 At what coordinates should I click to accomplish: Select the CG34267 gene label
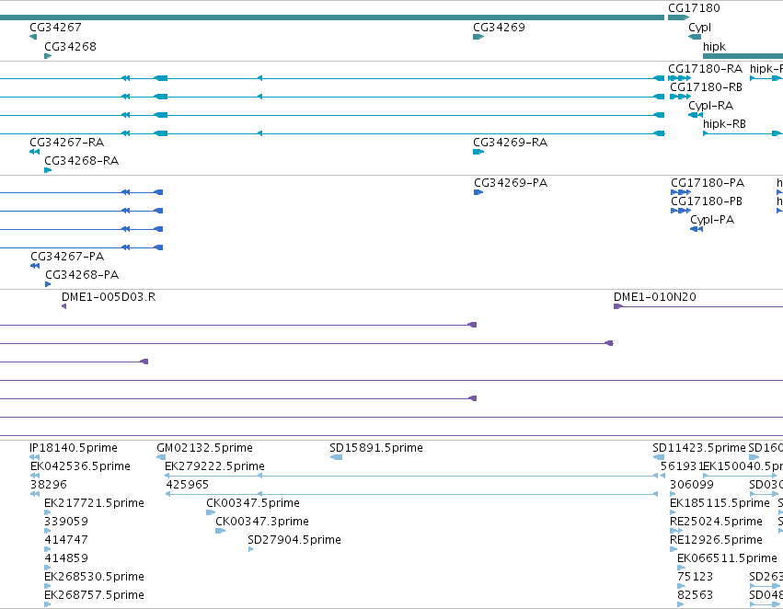pyautogui.click(x=55, y=27)
